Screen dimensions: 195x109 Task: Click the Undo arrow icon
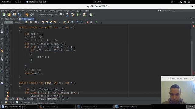[x=27, y=15]
